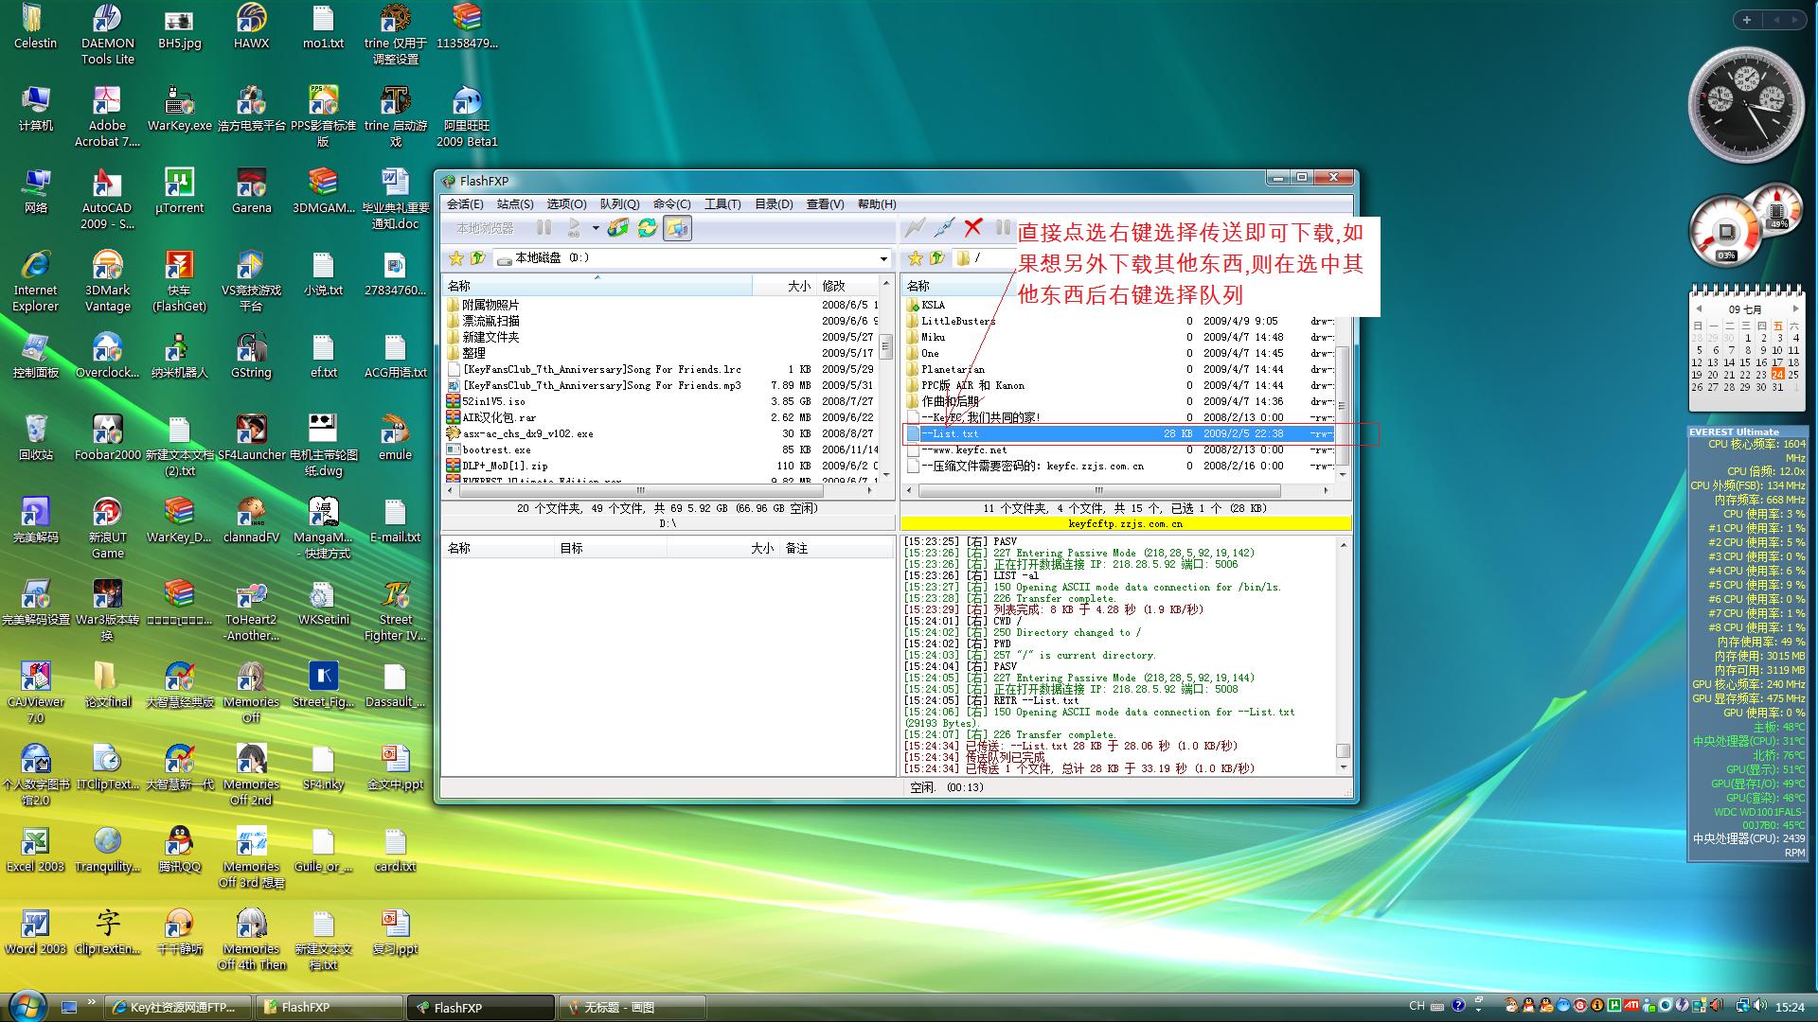Click the log panel scroll-down arrow

[x=1343, y=768]
